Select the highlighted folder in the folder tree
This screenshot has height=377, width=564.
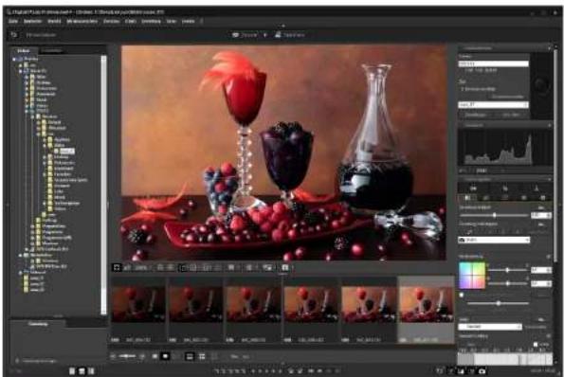(66, 151)
